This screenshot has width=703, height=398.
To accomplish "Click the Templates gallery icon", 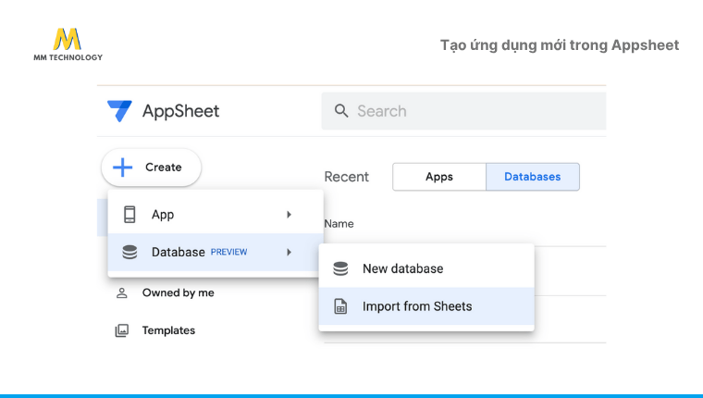I will point(122,330).
